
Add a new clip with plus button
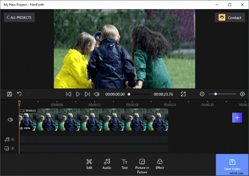tap(237, 118)
